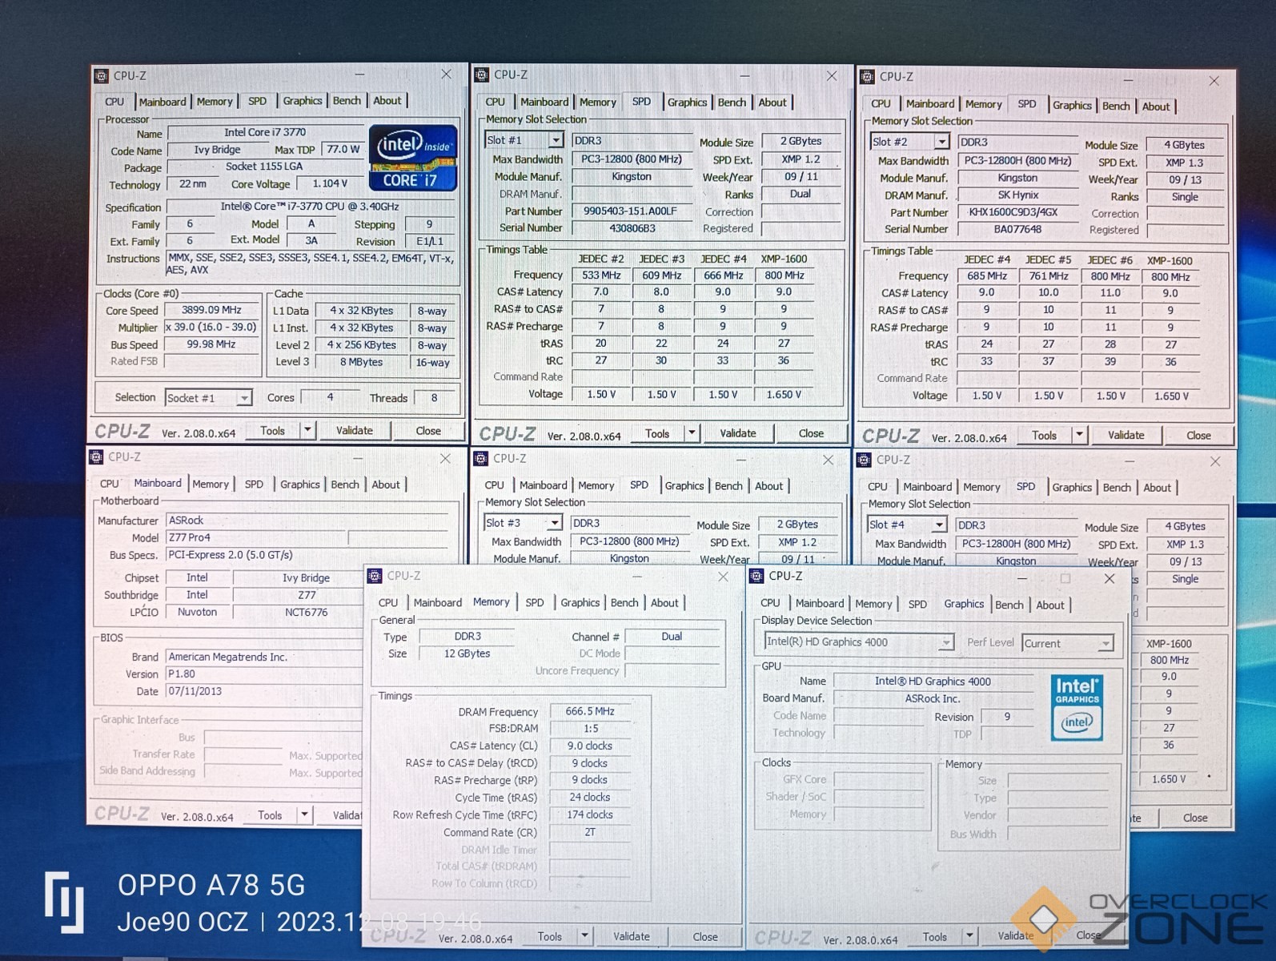Open the Socket #1 selection dropdown
The width and height of the screenshot is (1276, 961).
[x=244, y=398]
